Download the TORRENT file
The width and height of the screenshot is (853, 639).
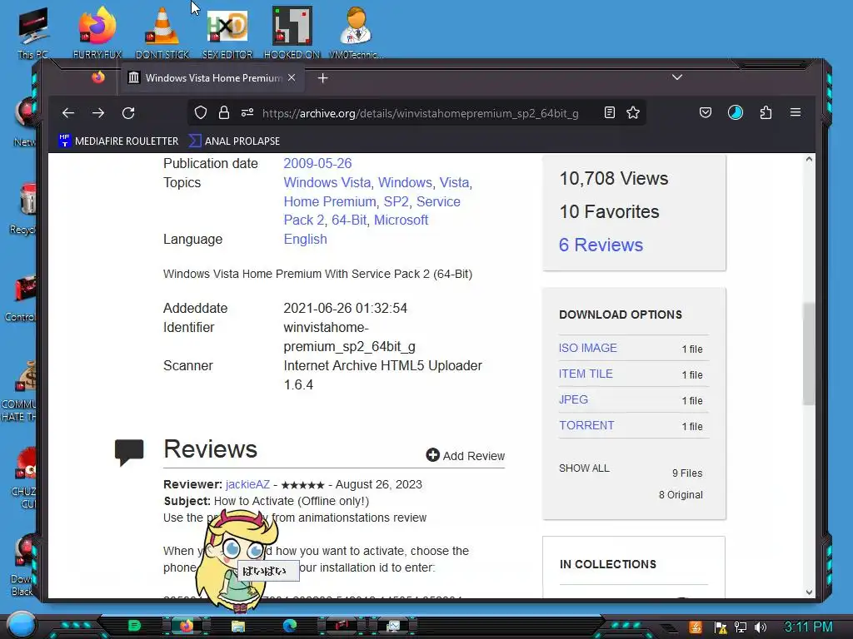pyautogui.click(x=586, y=425)
